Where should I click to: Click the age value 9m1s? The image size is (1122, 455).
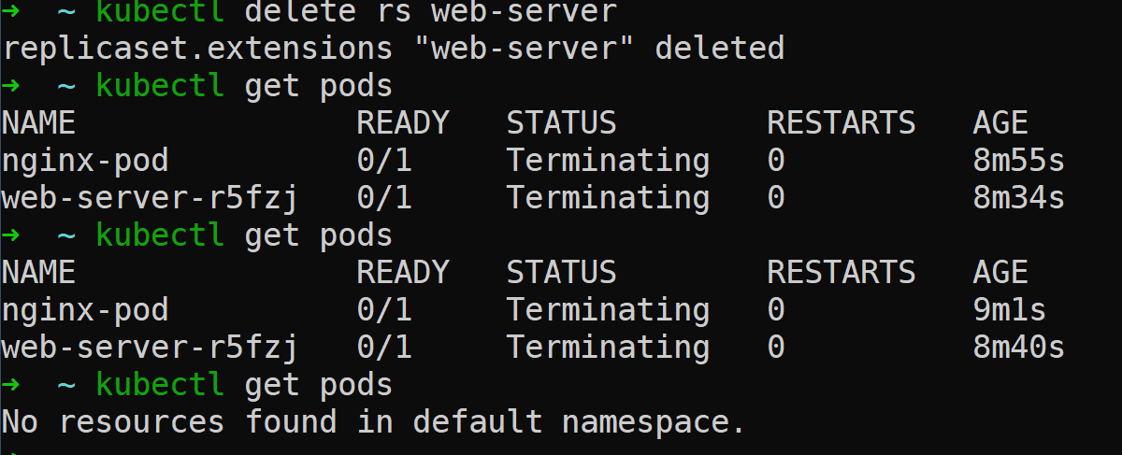point(1009,310)
